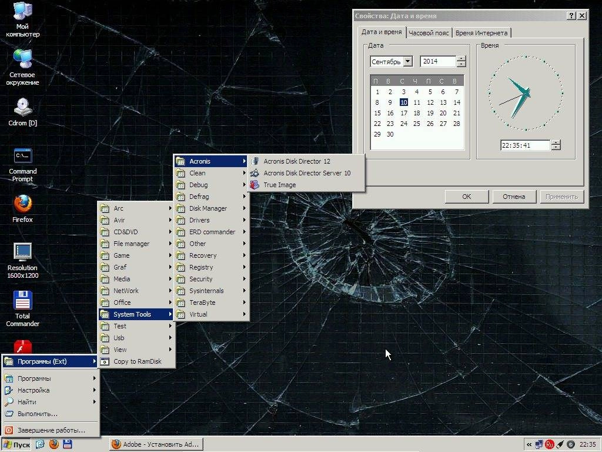Launch Acronis Disk Director 12
This screenshot has height=452, width=602.
coord(306,161)
